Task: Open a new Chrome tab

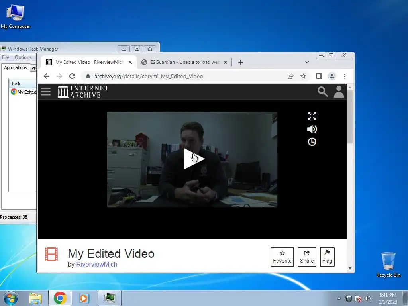Action: click(x=241, y=62)
